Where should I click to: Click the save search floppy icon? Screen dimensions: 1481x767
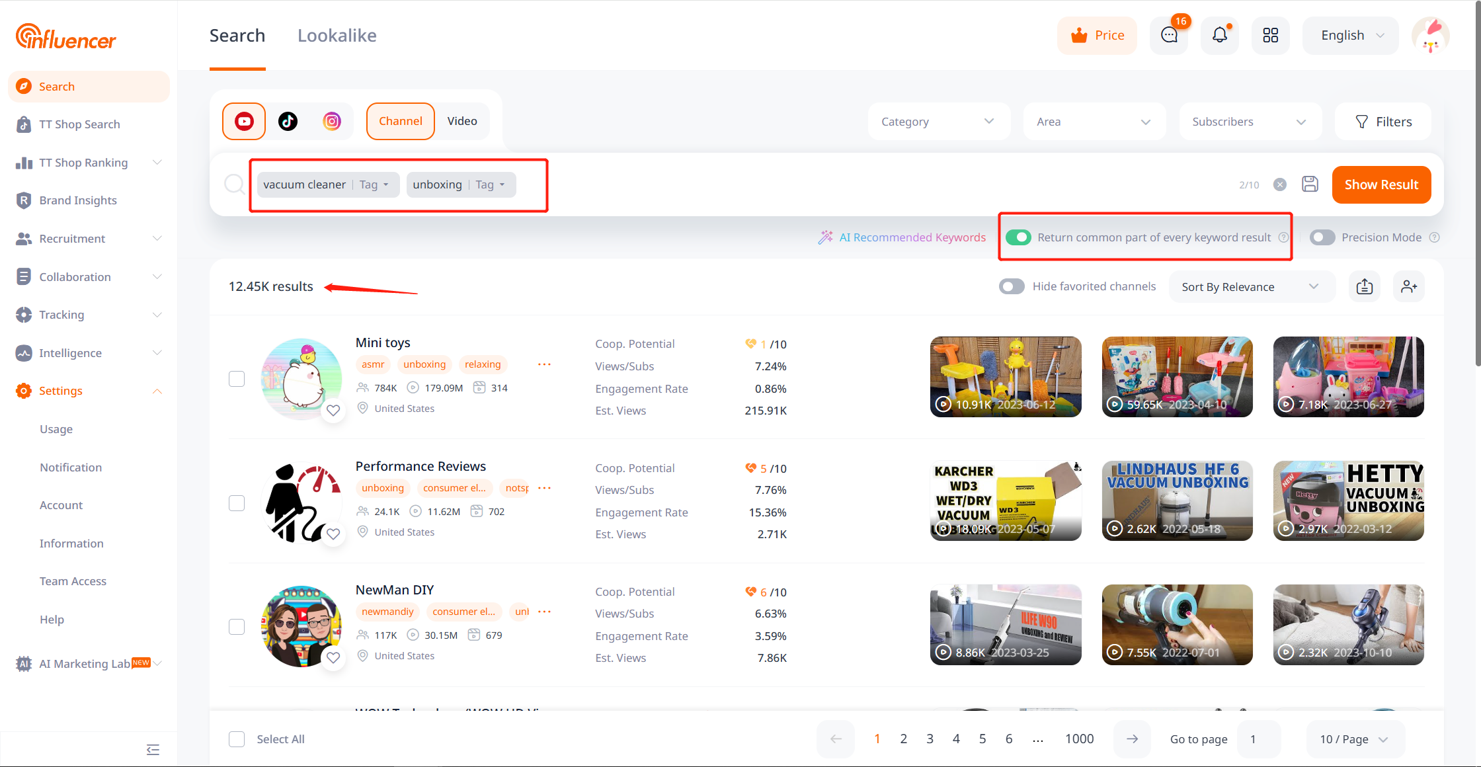pos(1310,184)
